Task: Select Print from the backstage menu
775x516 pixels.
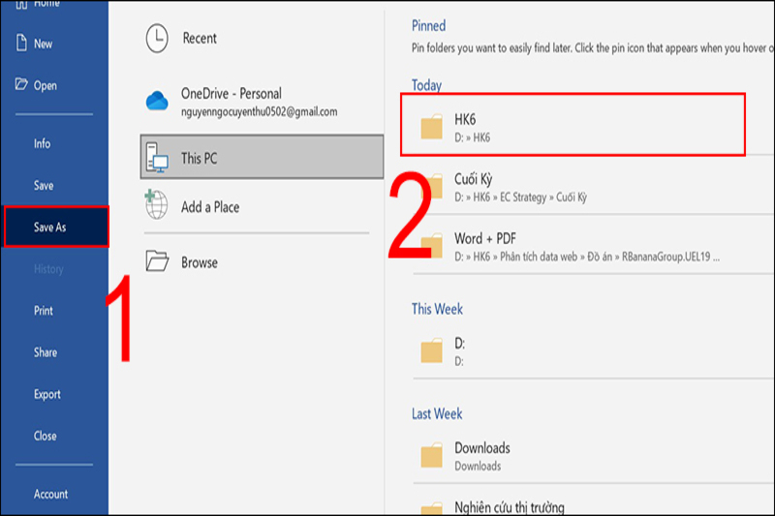Action: click(x=44, y=311)
